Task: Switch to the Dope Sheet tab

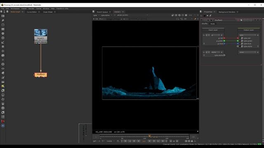Action: 48,12
